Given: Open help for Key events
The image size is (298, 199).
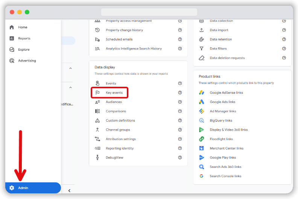Looking at the screenshot, I should point(180,93).
